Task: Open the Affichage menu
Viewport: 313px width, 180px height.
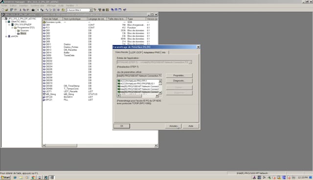Action: 51,5
